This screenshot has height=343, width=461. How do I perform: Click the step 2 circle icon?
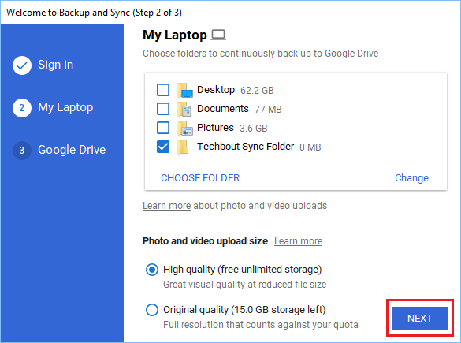[x=22, y=108]
